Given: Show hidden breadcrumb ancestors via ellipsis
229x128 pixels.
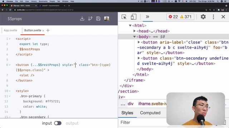Looking at the screenshot, I should point(123,104).
